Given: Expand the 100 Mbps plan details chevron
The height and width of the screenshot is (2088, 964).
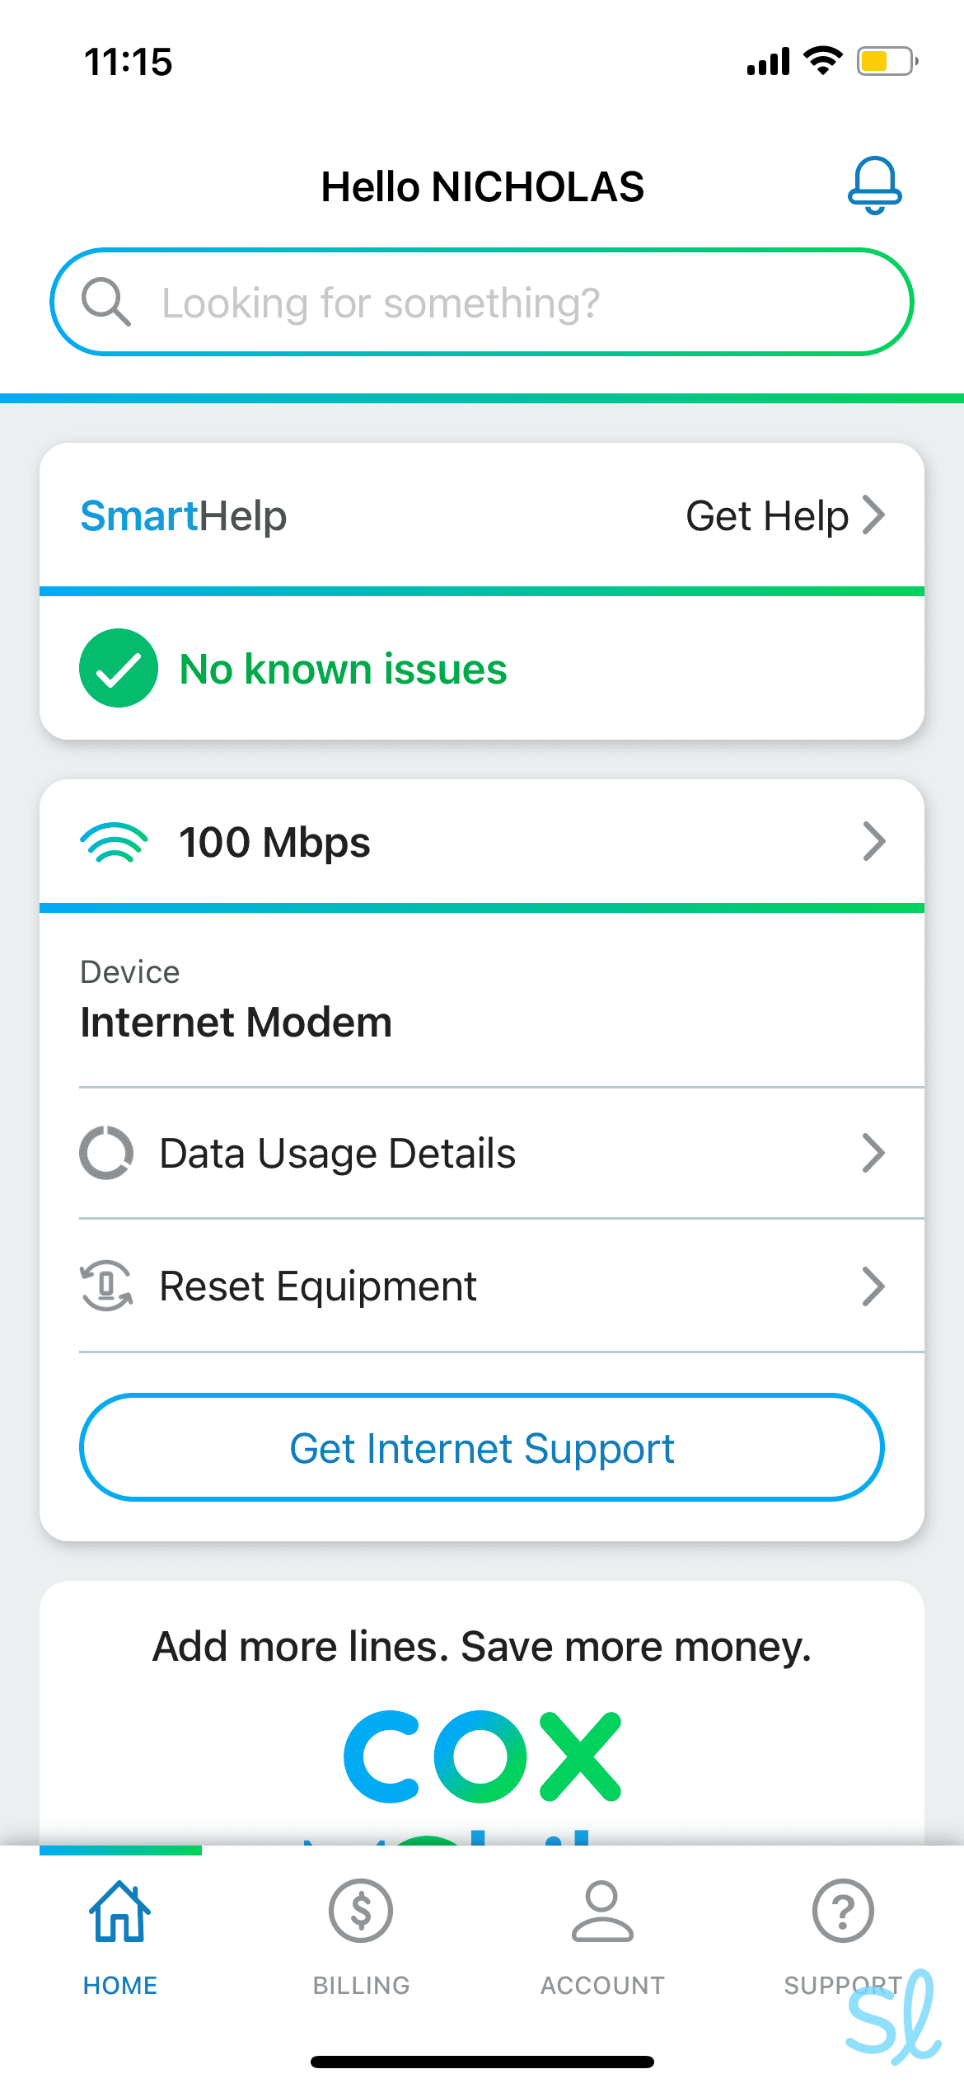Looking at the screenshot, I should pos(875,841).
